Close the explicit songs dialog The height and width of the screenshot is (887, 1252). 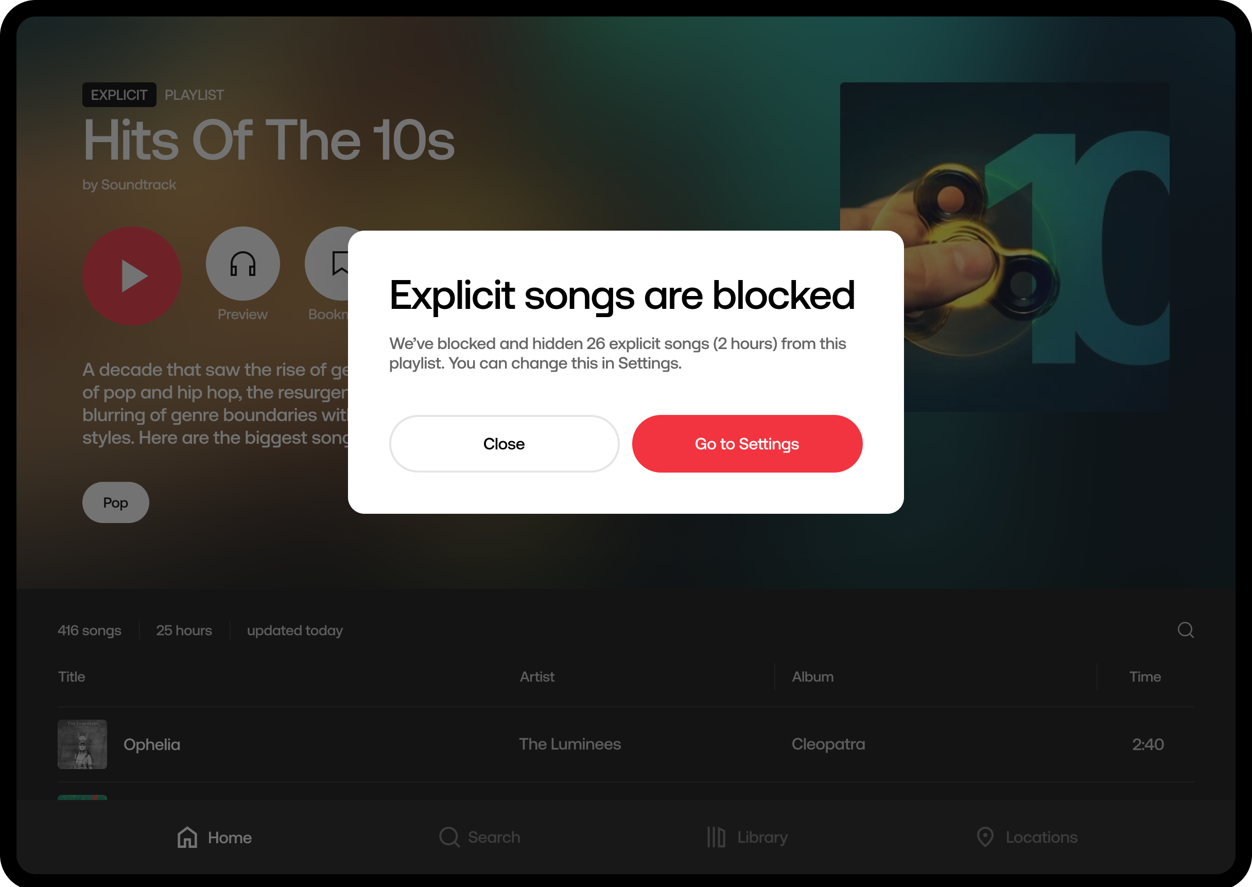(x=503, y=444)
